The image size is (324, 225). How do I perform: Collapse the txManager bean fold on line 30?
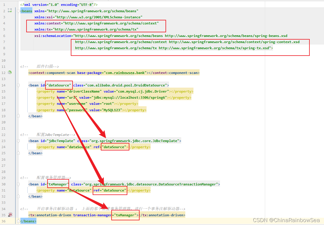click(18, 184)
